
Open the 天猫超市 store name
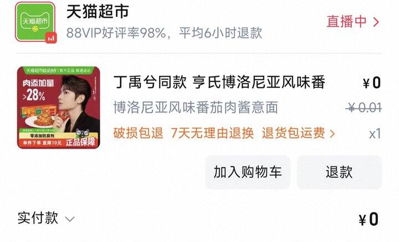click(98, 12)
